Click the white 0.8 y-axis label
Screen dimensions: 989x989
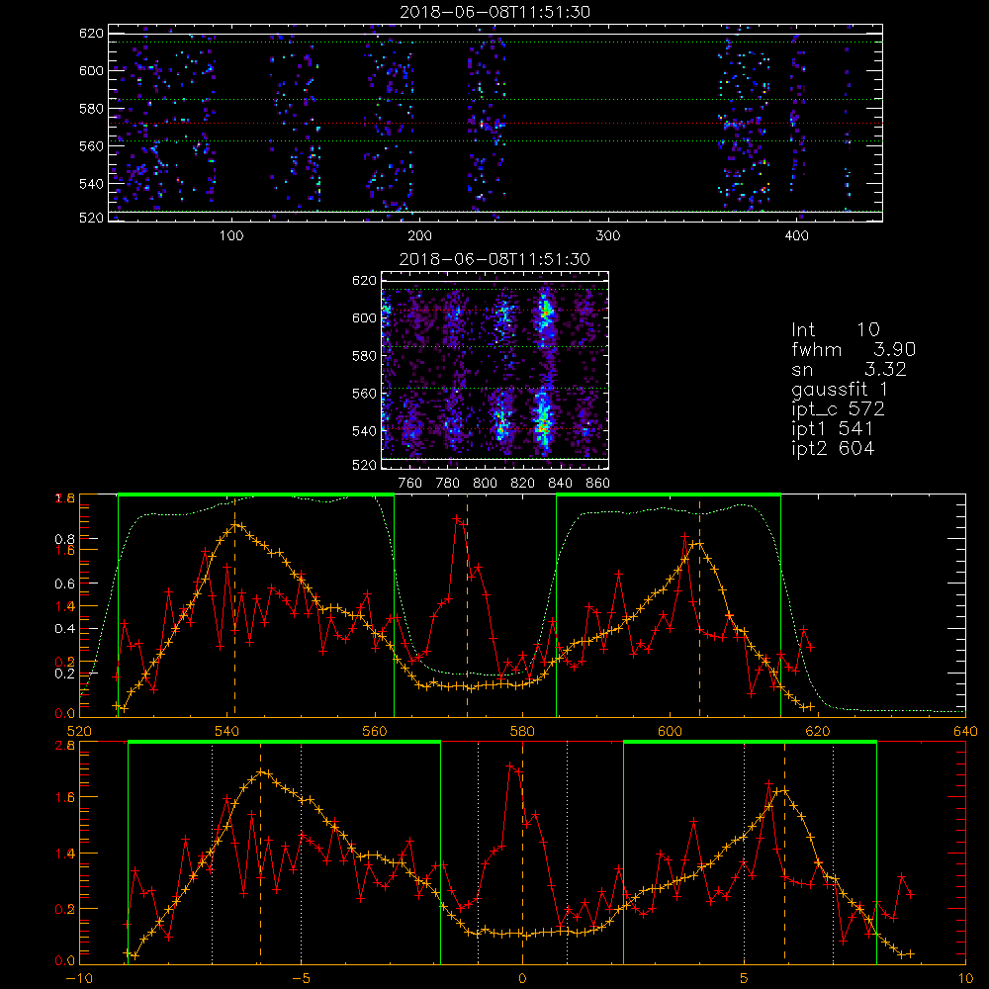(63, 539)
